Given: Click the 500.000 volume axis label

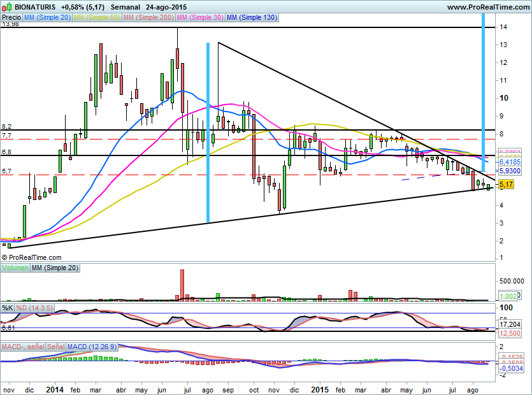Looking at the screenshot, I should coord(512,281).
